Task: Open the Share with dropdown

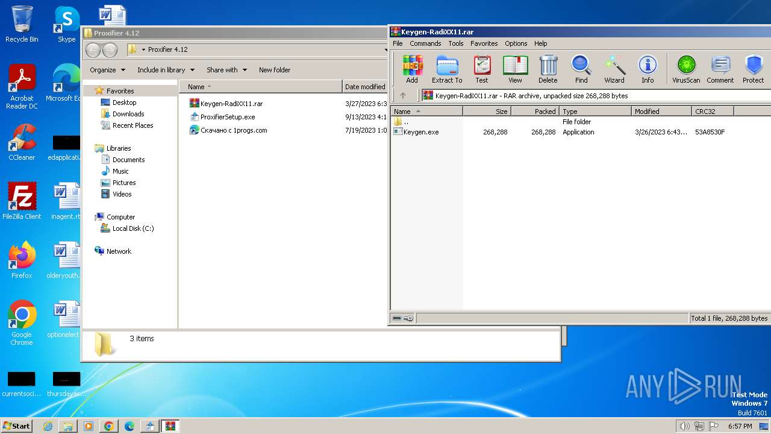Action: [x=226, y=70]
